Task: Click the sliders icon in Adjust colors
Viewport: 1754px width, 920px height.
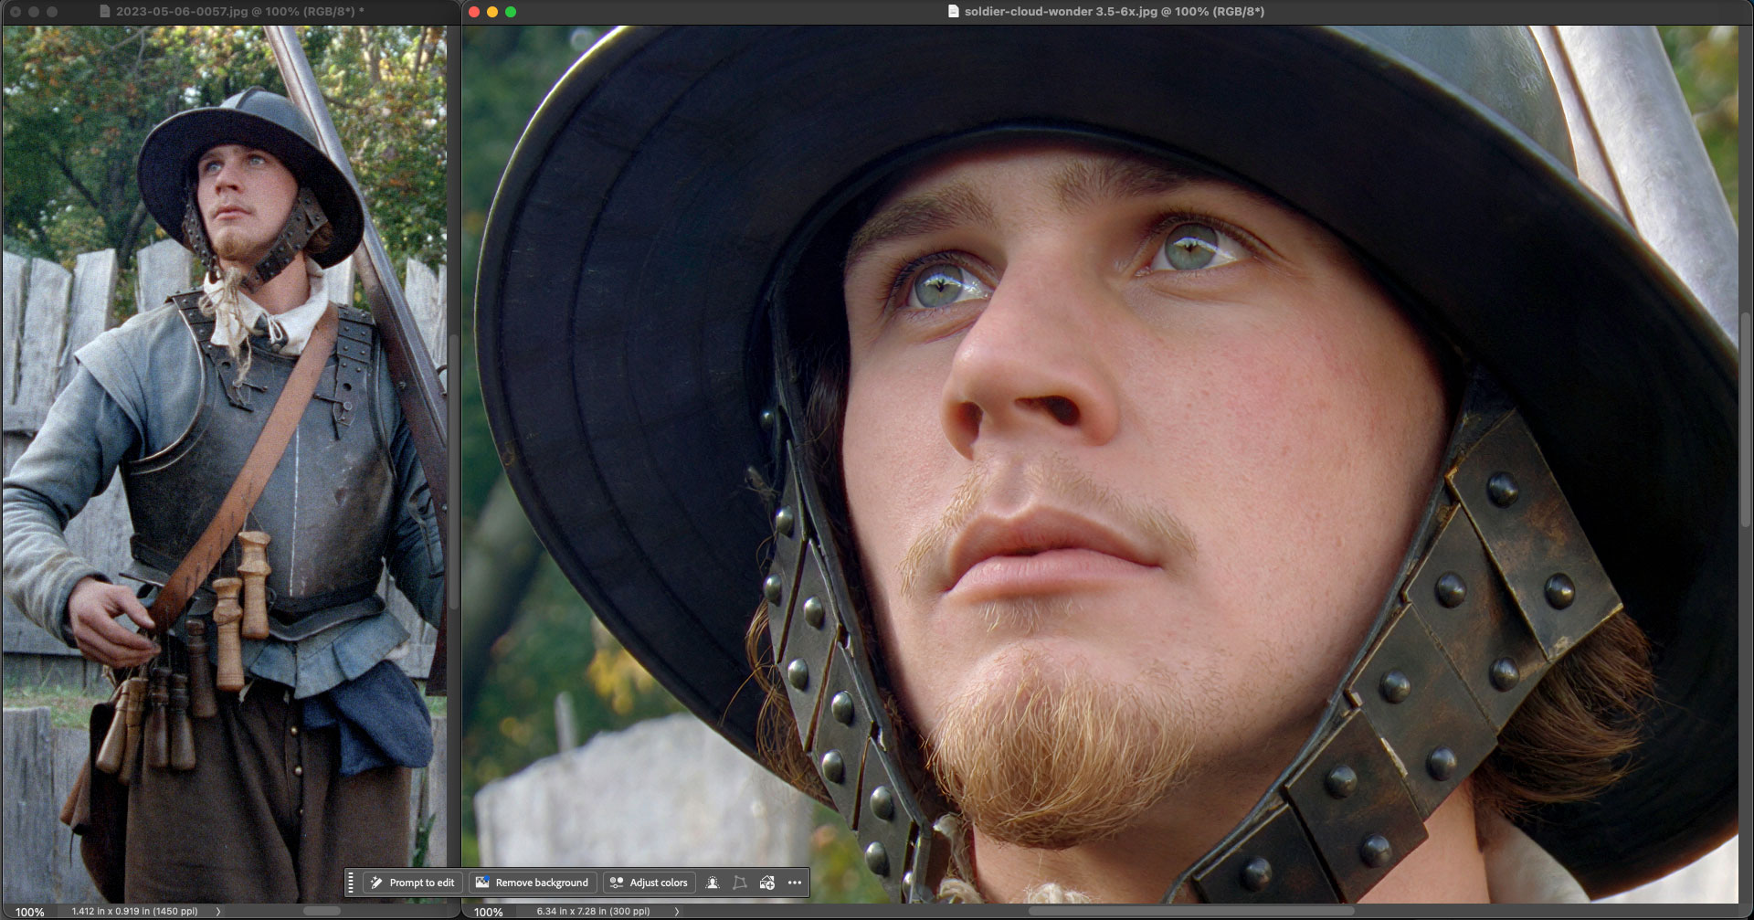Action: point(617,883)
